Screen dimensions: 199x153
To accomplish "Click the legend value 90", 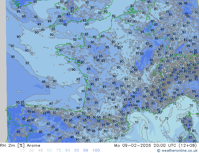I will (67, 151).
